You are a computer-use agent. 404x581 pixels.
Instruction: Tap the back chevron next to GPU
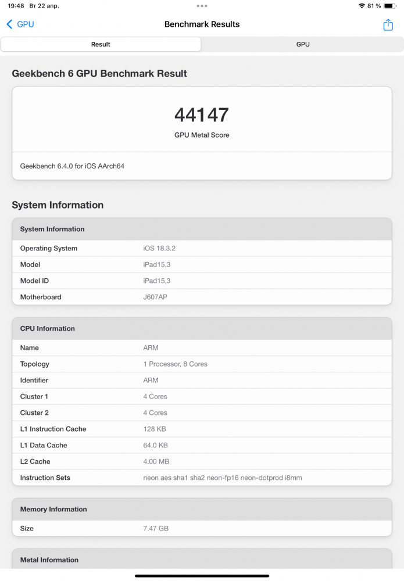coord(9,24)
